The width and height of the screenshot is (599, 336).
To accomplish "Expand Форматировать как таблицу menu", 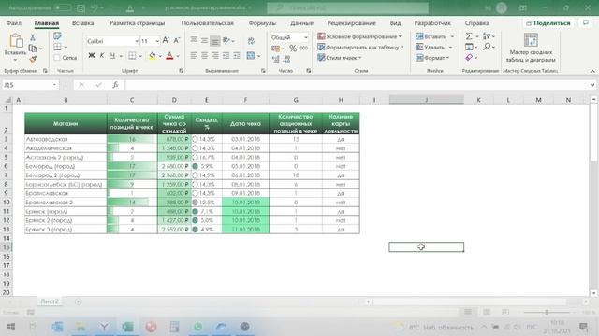I will pos(360,48).
